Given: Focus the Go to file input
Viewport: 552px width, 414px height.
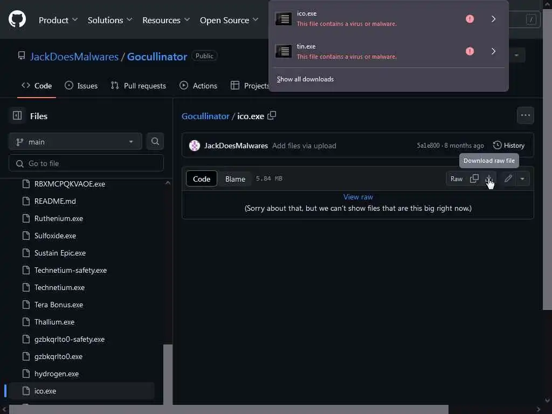Looking at the screenshot, I should click(x=86, y=163).
